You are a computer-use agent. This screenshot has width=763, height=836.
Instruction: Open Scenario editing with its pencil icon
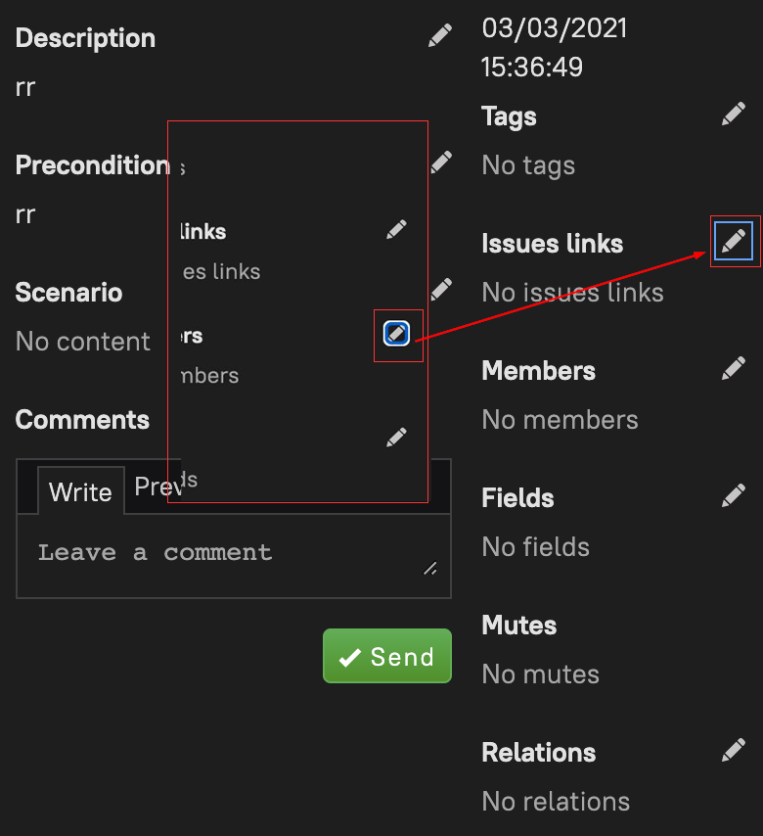pos(441,289)
